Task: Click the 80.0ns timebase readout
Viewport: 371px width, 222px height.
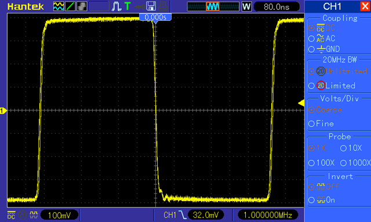Action: (x=277, y=6)
